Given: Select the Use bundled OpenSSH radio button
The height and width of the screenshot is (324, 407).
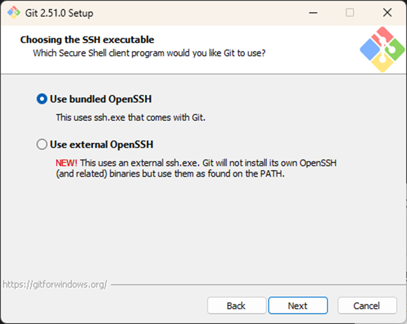Looking at the screenshot, I should point(42,99).
